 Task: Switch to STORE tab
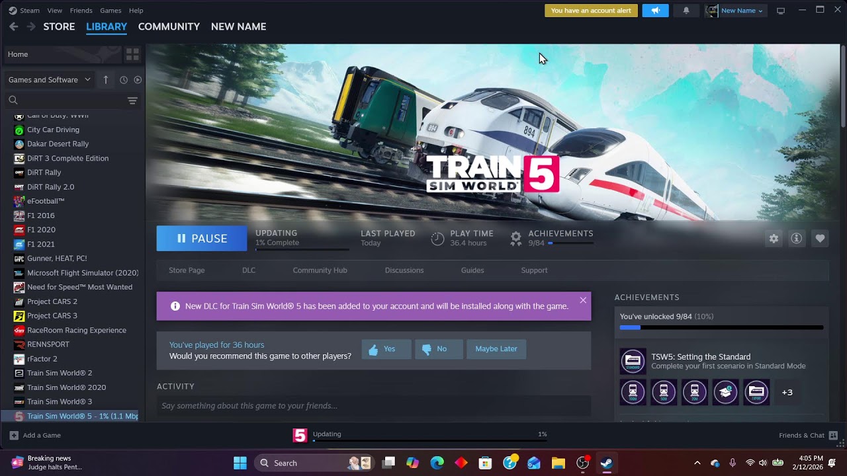[x=59, y=26]
